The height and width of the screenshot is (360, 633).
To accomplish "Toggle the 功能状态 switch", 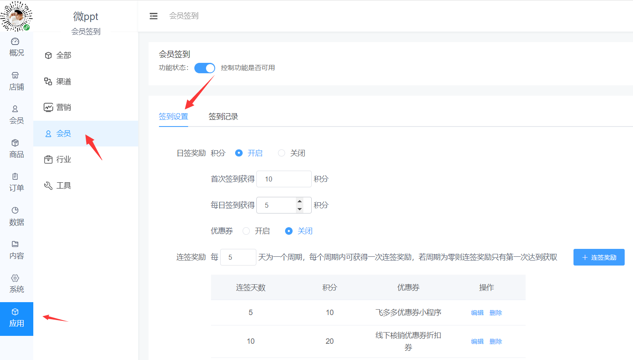I will (x=204, y=68).
